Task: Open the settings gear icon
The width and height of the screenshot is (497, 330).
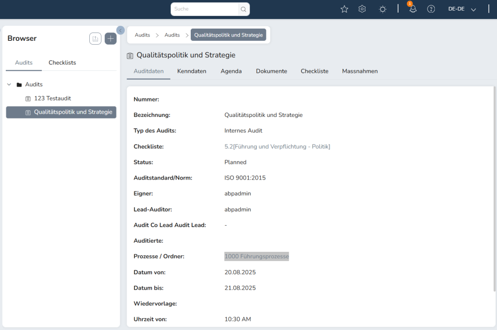Action: coord(362,9)
